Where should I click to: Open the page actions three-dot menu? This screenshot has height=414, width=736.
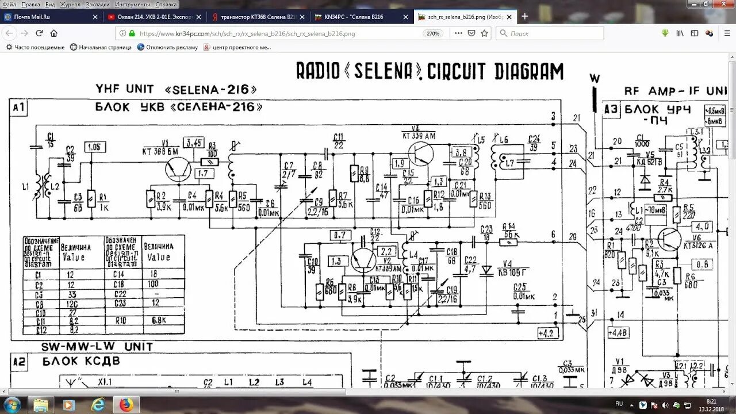point(458,33)
